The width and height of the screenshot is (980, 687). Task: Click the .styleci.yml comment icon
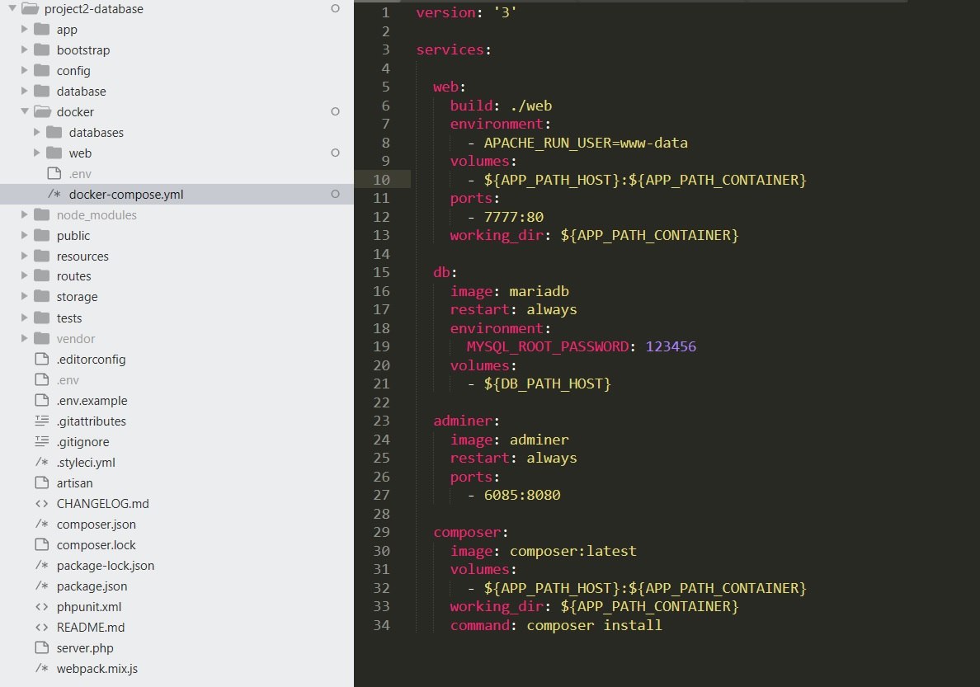click(42, 463)
